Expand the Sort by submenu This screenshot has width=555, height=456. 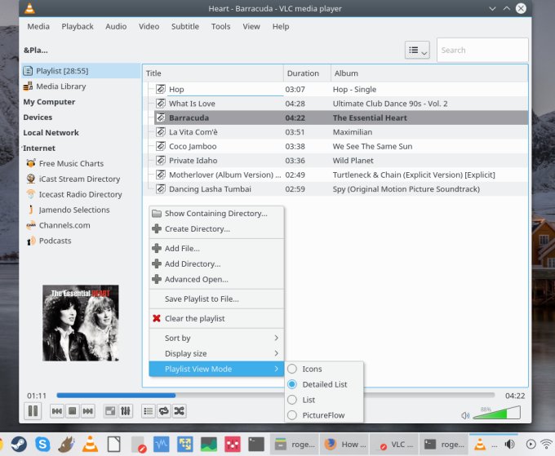215,338
